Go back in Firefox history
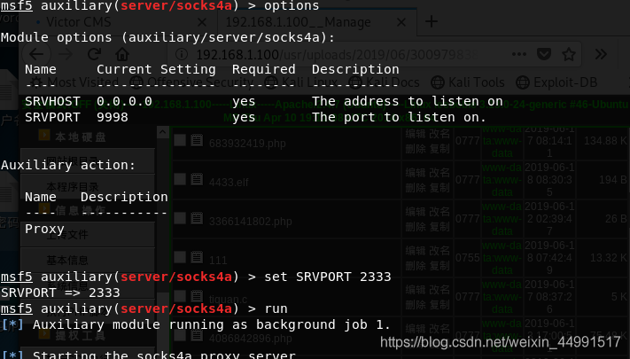This screenshot has width=630, height=359. [36, 54]
